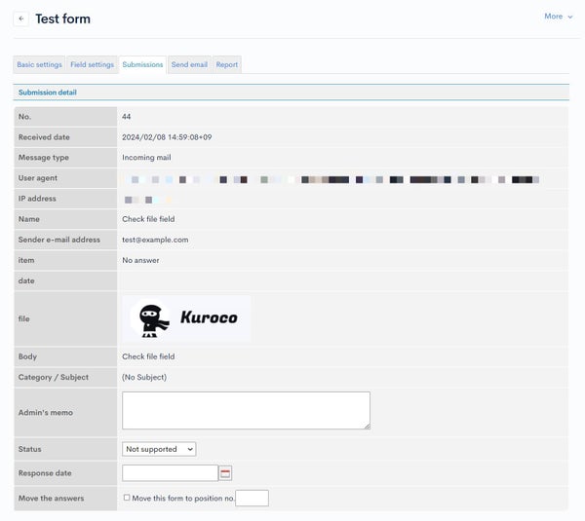The width and height of the screenshot is (585, 521).
Task: Click the Incoming mail message type value
Action: point(146,158)
